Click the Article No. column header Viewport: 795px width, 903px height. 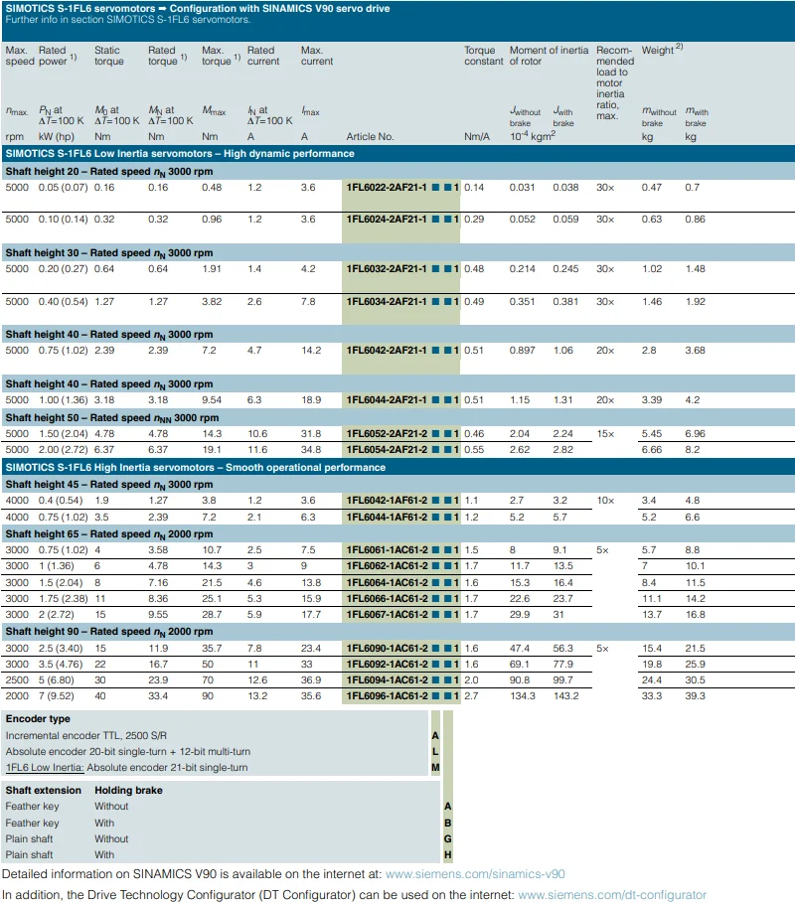click(x=370, y=136)
